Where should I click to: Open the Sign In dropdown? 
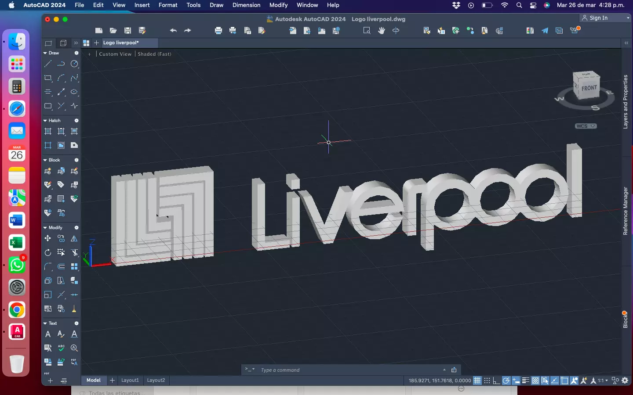point(606,18)
